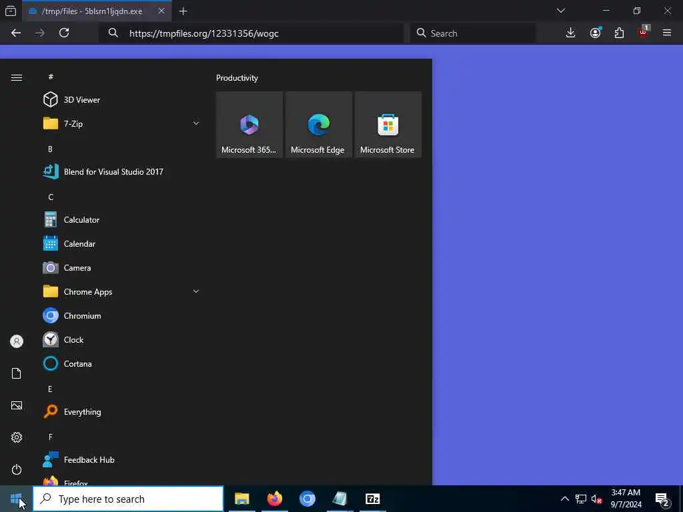Open the muted volume tray icon
683x512 pixels.
click(596, 499)
